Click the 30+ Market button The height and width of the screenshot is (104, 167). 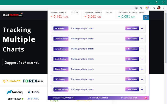pos(132,39)
